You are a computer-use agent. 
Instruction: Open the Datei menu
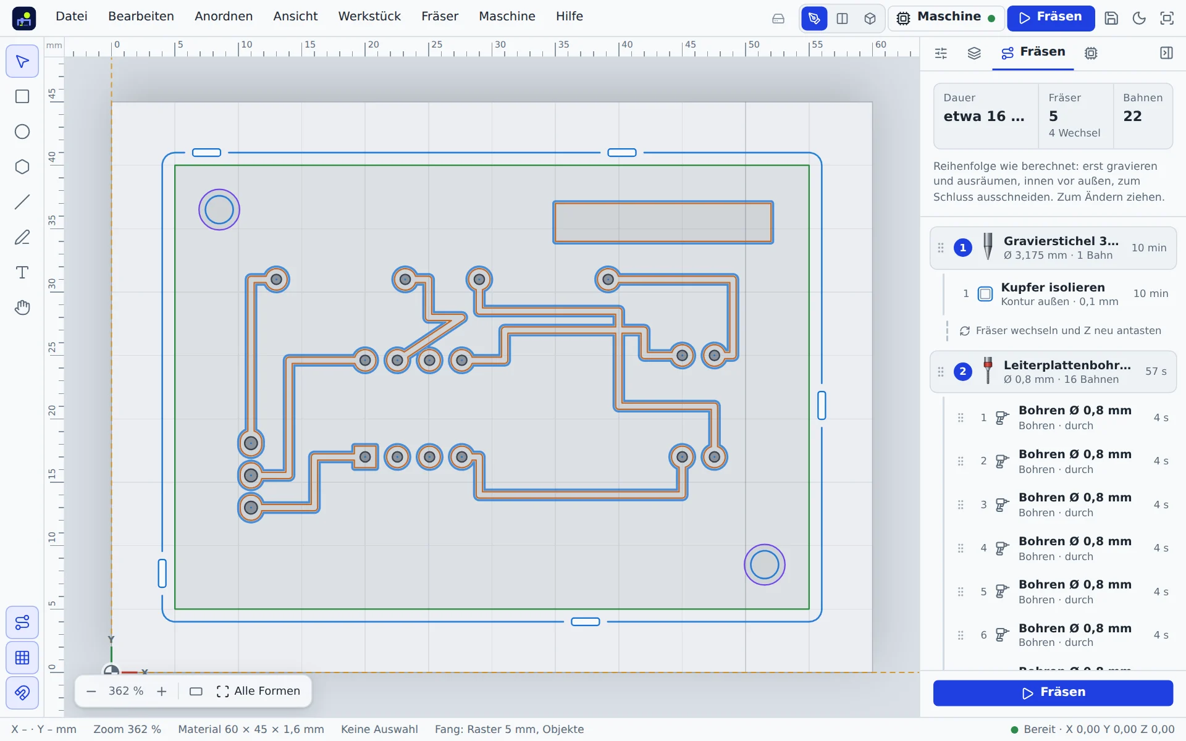[x=72, y=17]
